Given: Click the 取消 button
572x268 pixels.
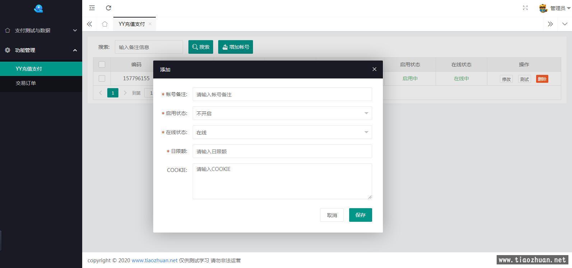Looking at the screenshot, I should [332, 215].
